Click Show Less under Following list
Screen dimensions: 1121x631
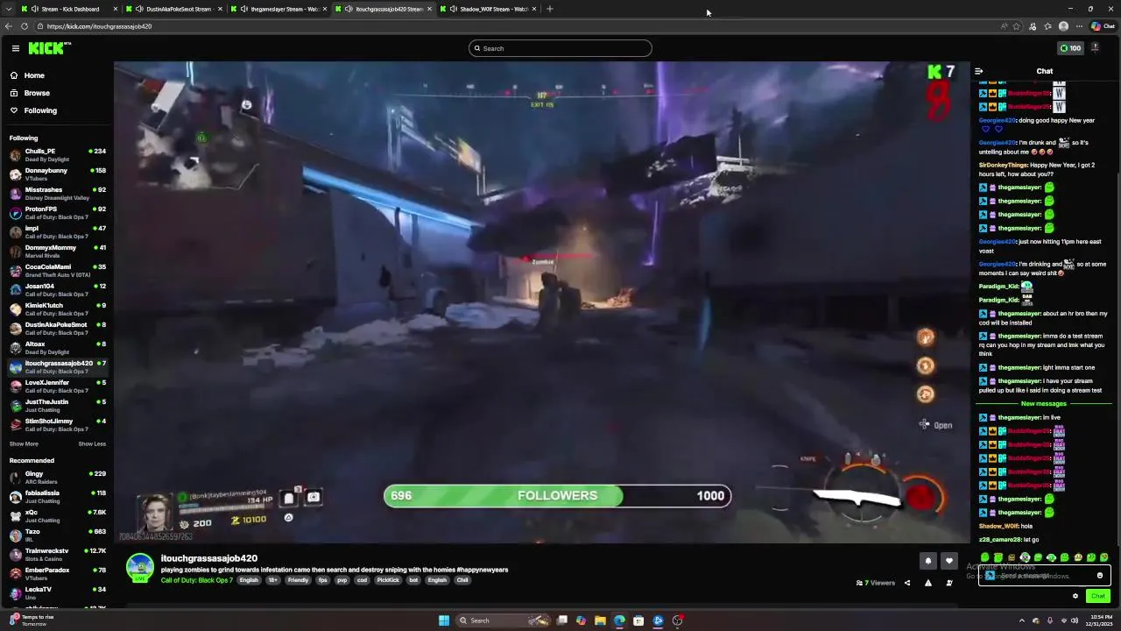tap(92, 443)
